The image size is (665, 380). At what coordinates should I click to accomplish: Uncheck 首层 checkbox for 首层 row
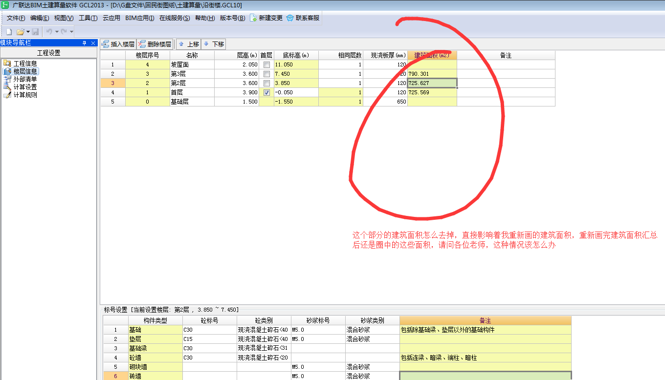[x=266, y=92]
